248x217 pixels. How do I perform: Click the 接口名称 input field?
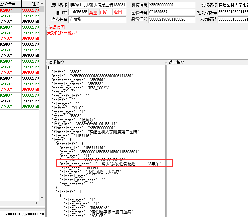pos(97,5)
